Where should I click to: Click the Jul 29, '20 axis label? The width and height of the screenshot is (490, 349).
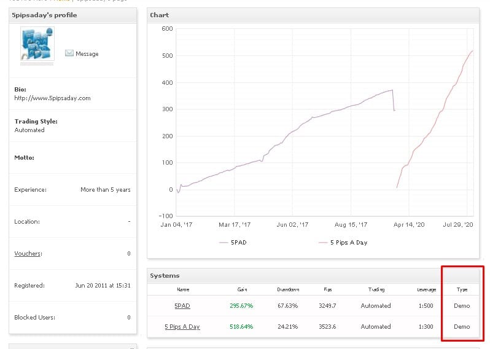tap(458, 224)
